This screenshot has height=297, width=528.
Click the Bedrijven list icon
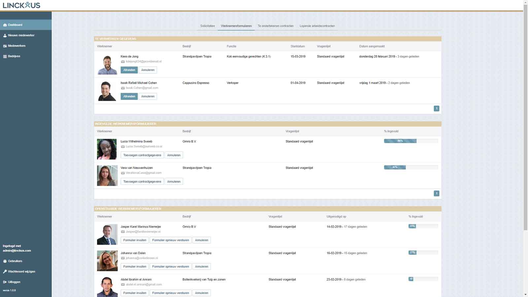(x=5, y=56)
